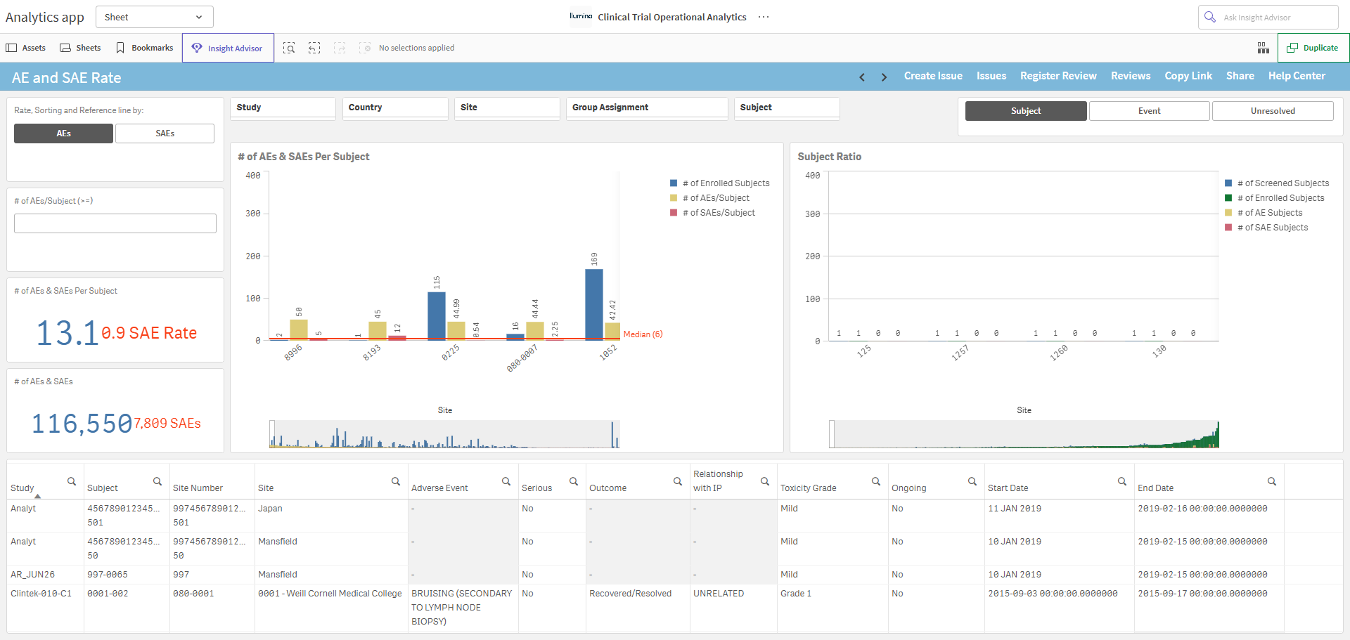Switch rate sorting to SAEs
Viewport: 1350px width, 640px height.
(x=165, y=133)
